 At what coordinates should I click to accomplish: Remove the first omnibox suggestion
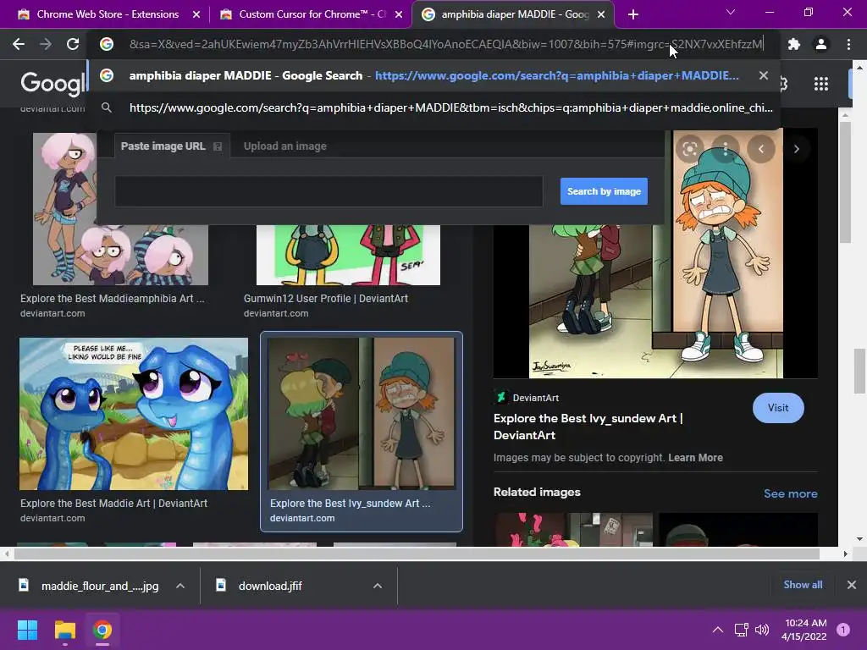click(x=763, y=75)
